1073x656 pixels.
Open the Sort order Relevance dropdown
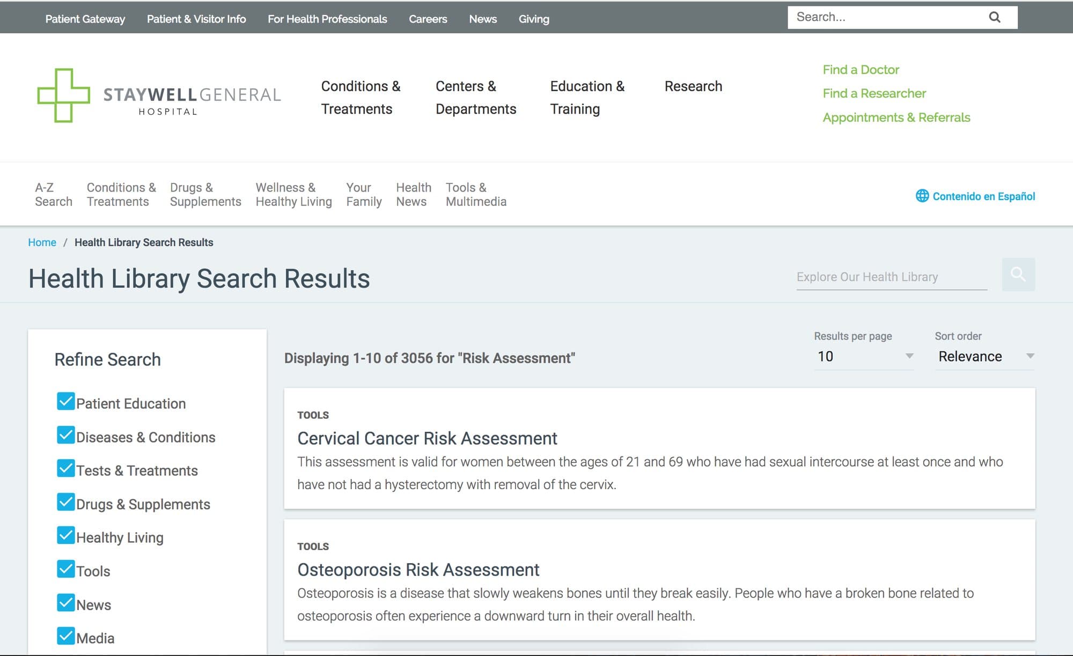tap(985, 357)
